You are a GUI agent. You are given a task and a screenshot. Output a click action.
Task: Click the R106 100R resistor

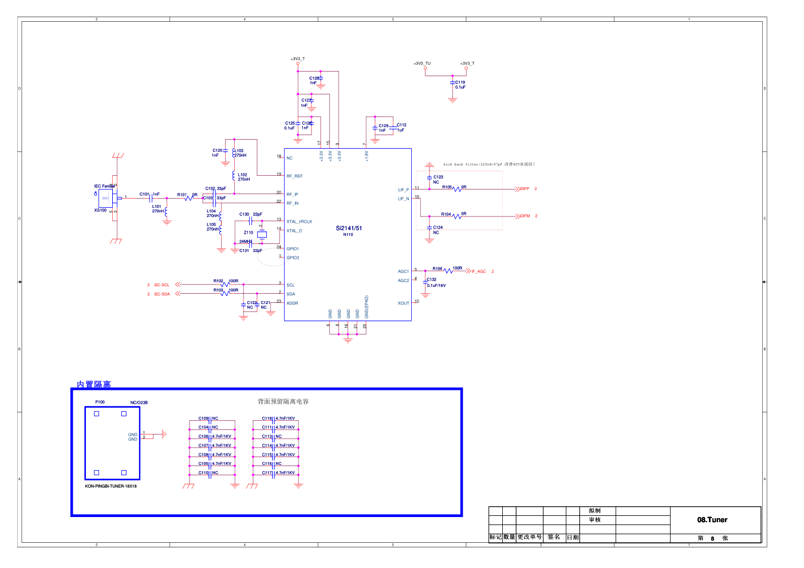tap(448, 271)
